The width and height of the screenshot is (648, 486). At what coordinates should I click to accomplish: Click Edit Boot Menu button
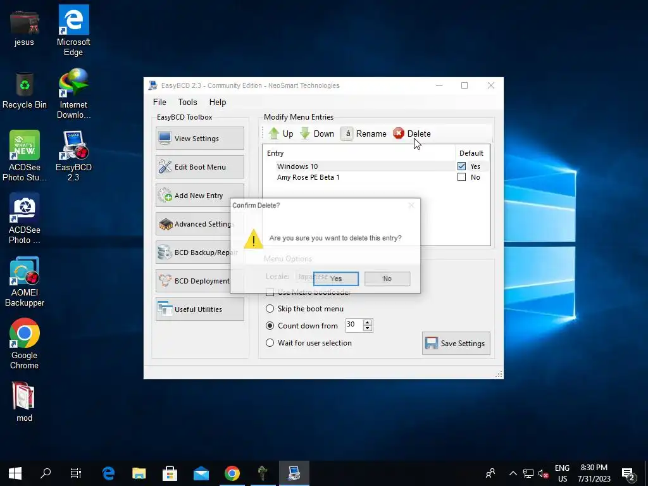[200, 167]
